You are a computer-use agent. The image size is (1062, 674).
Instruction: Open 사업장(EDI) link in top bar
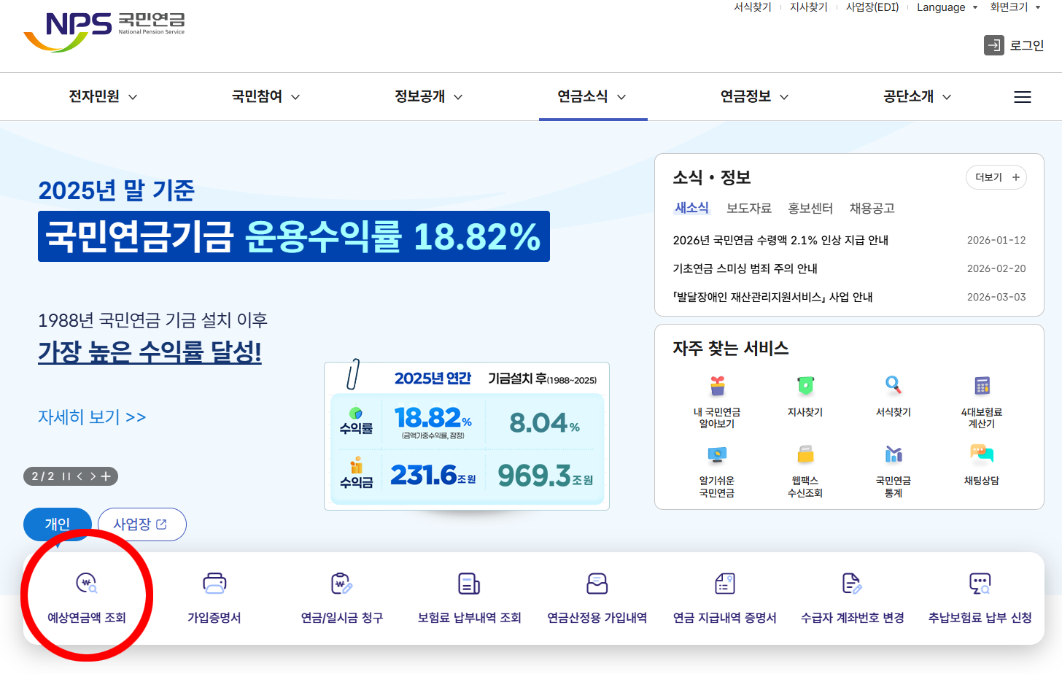[872, 7]
